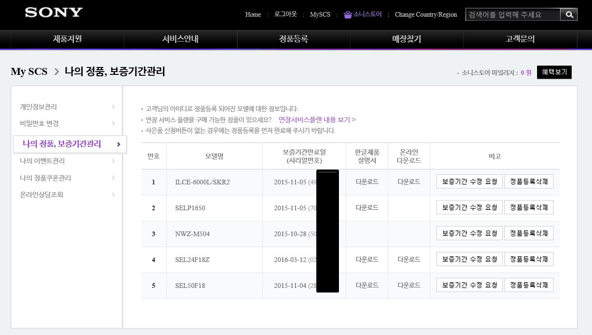This screenshot has width=592, height=335.
Task: Request warranty edit for ILCE-6000L/SKR2
Action: coord(469,182)
